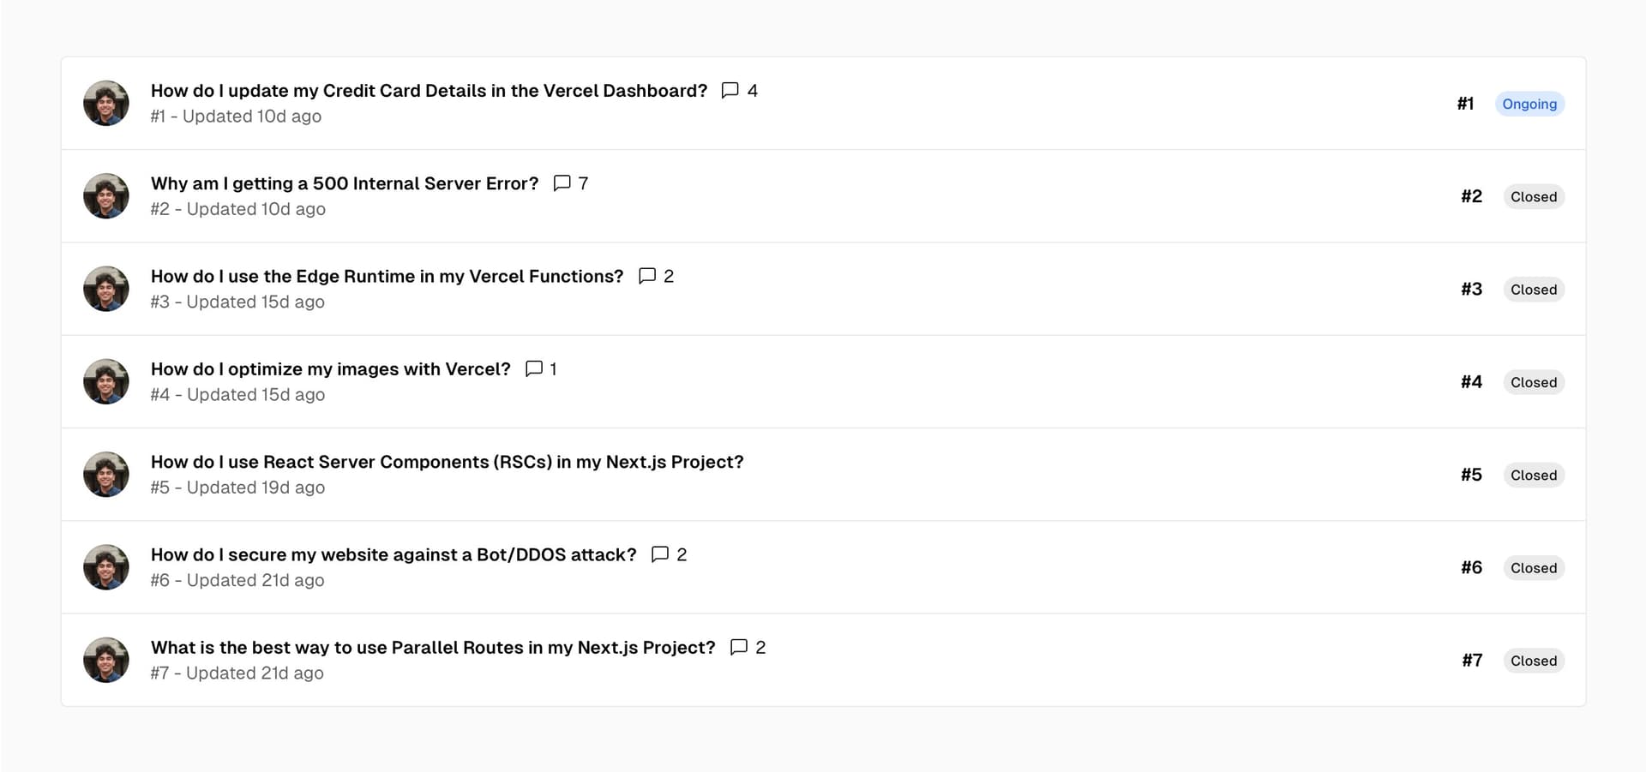Click comment icon on Credit Card Details ticket

[730, 90]
